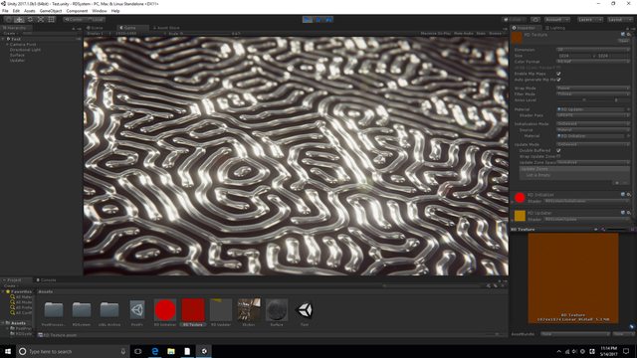Select the Rotate tool in toolbar
The image size is (637, 358).
pyautogui.click(x=30, y=20)
